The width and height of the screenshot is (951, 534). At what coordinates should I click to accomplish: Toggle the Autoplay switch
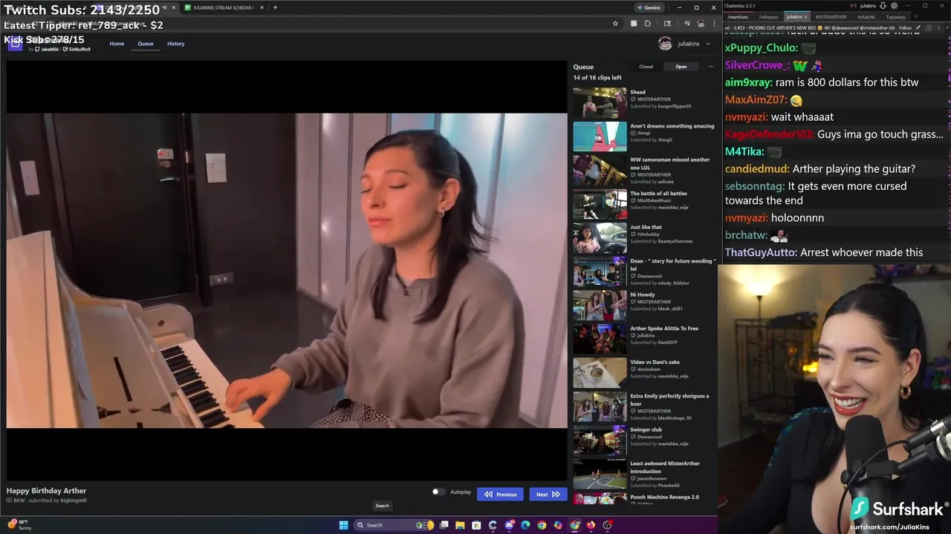[438, 492]
